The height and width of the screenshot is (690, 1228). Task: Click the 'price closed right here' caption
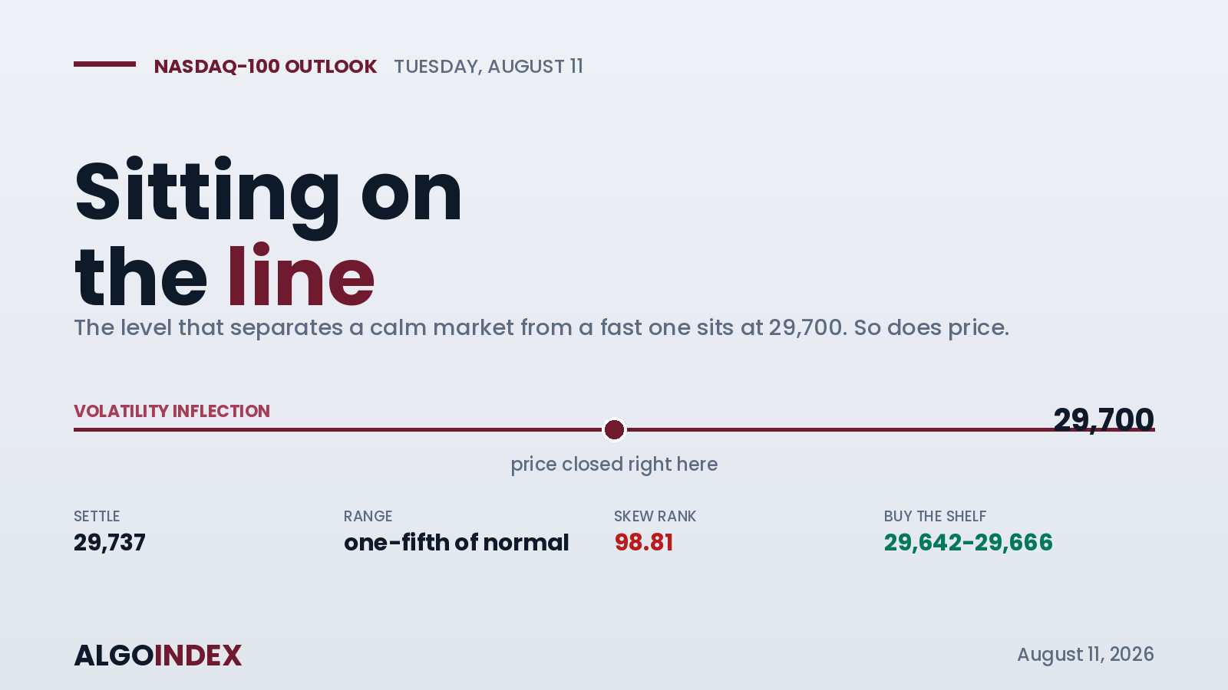click(614, 465)
